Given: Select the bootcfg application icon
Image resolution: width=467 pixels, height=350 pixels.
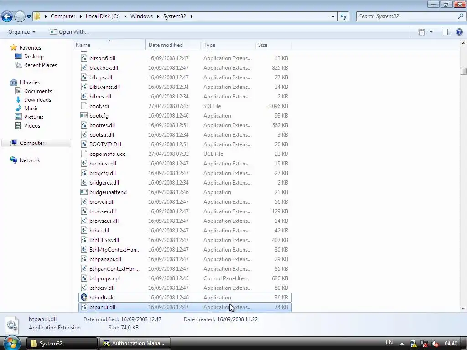Looking at the screenshot, I should pos(84,115).
